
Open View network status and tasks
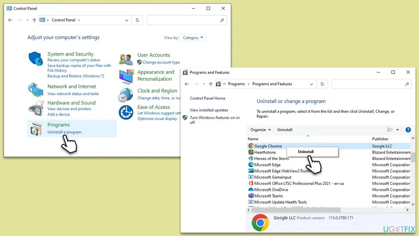point(73,94)
